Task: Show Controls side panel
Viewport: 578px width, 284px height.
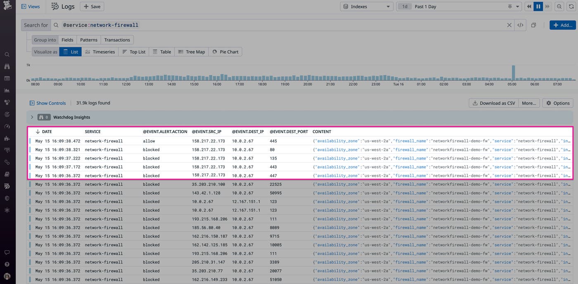Action: [x=47, y=103]
